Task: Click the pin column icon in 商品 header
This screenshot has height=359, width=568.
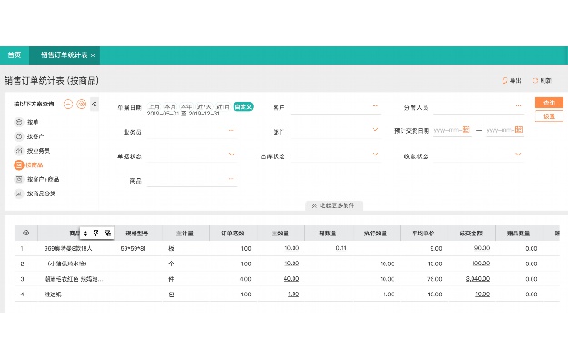Action: (x=95, y=234)
